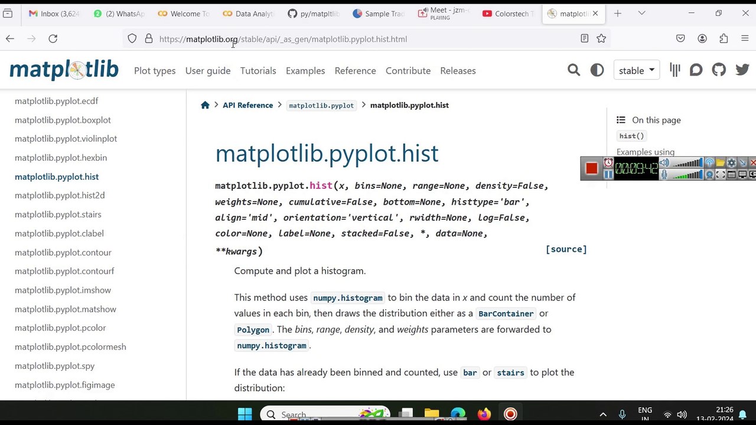Screen dimensions: 756x425
Task: Close the active matplotlib tab
Action: pyautogui.click(x=595, y=13)
